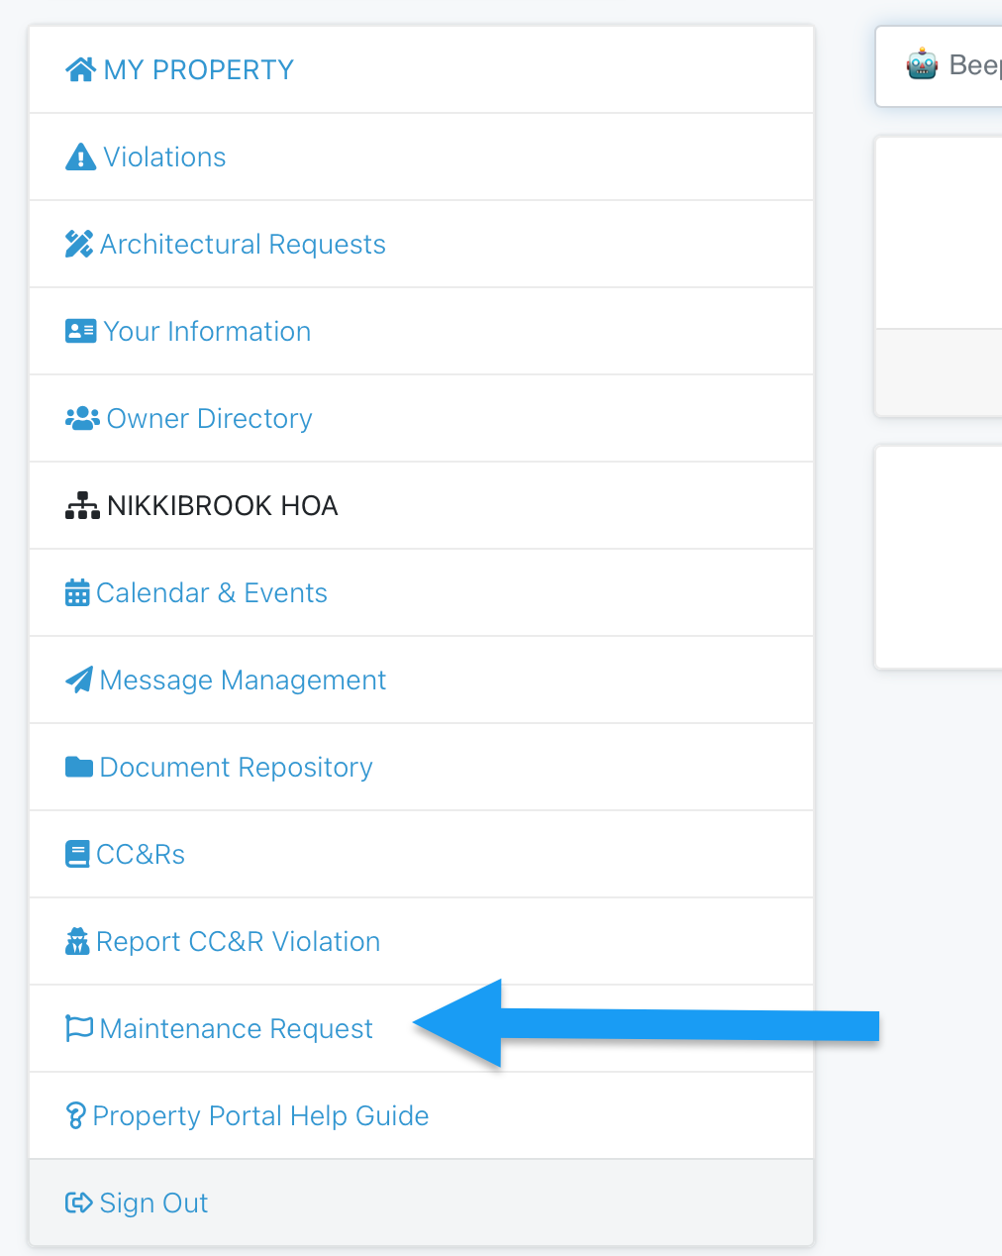This screenshot has height=1256, width=1002.
Task: Click the question mark Help Guide icon
Action: (x=75, y=1116)
